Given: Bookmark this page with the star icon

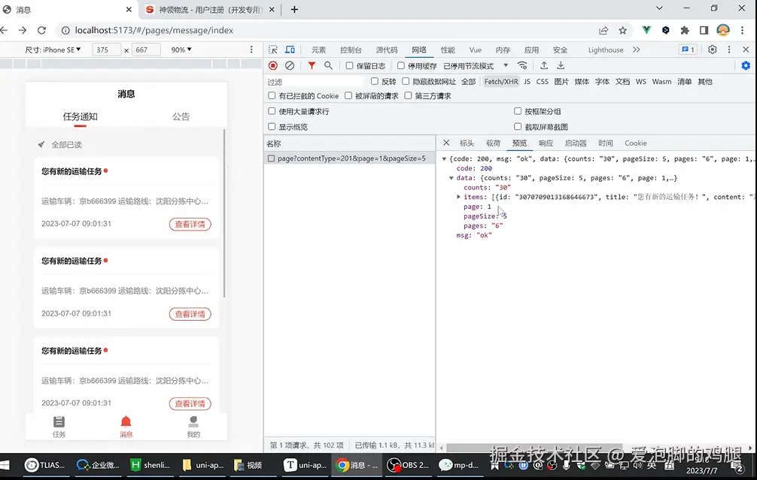Looking at the screenshot, I should (623, 30).
